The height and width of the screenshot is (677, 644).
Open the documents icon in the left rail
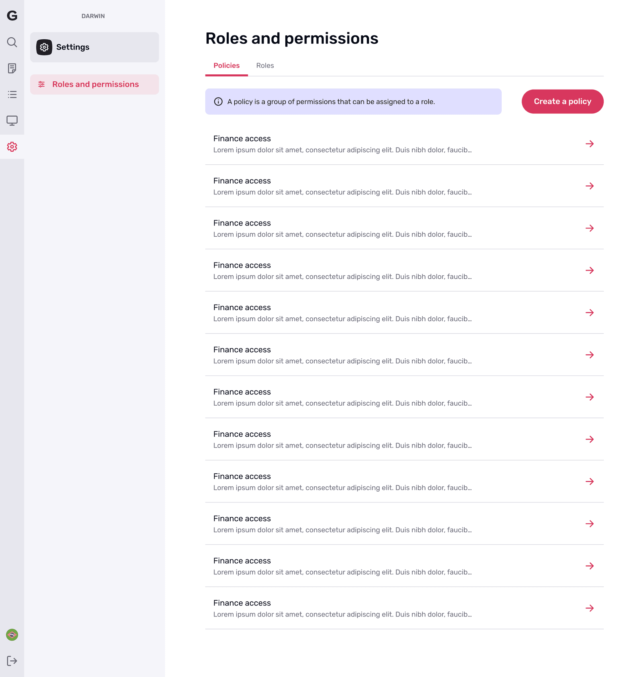(x=12, y=68)
